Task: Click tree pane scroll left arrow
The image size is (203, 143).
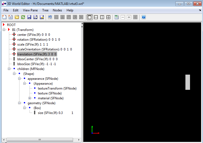Action: pyautogui.click(x=4, y=140)
